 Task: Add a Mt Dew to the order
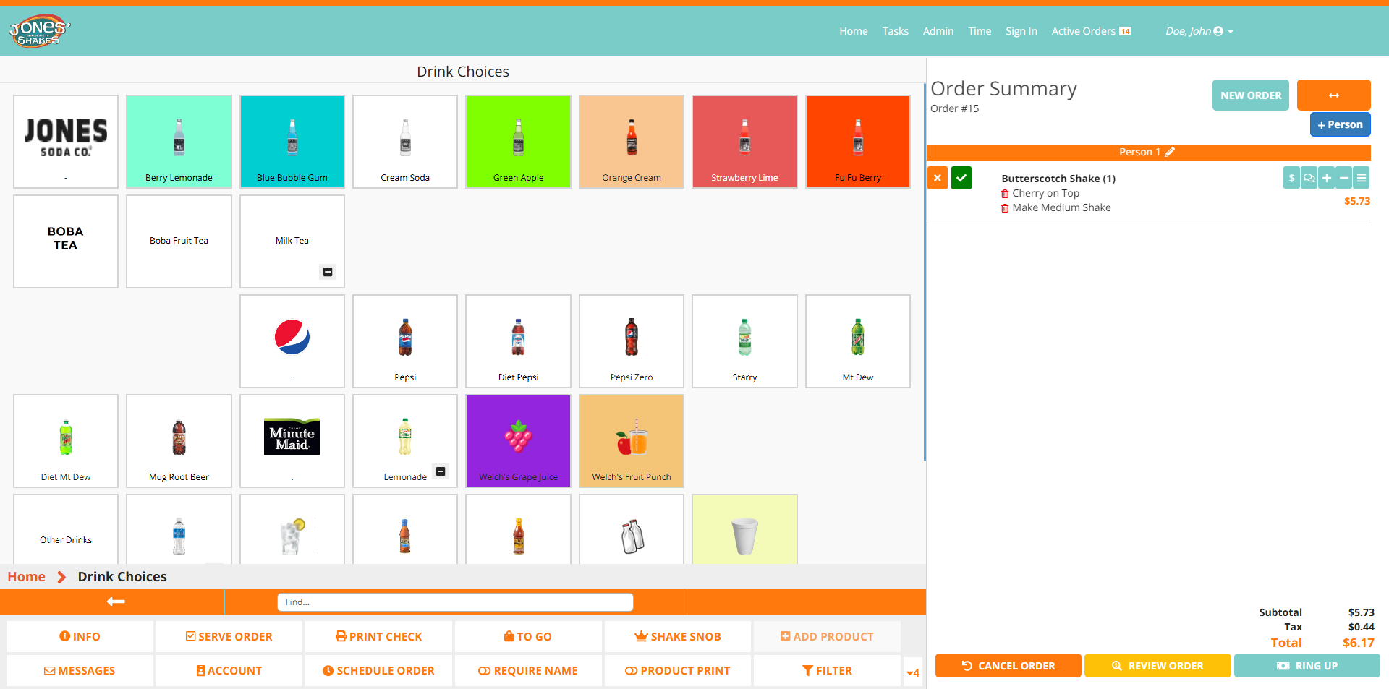coord(858,341)
